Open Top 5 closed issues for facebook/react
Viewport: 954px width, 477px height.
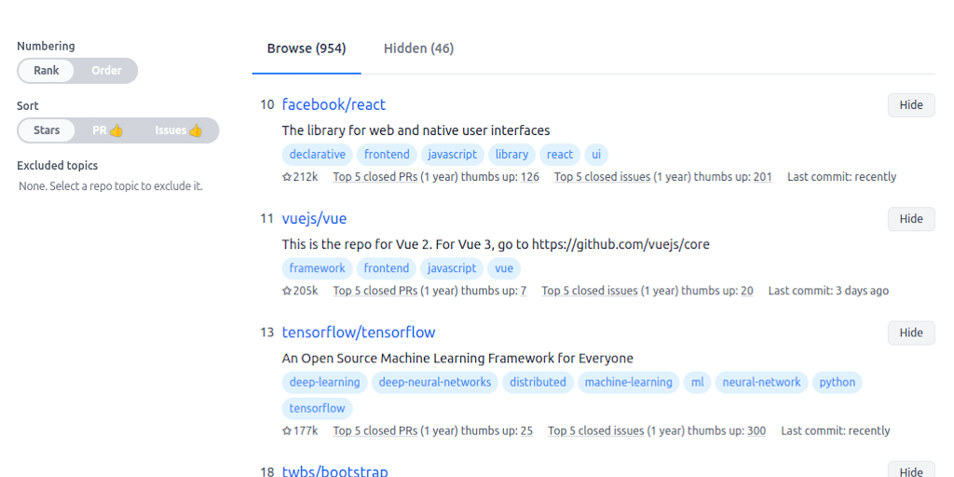tap(603, 177)
